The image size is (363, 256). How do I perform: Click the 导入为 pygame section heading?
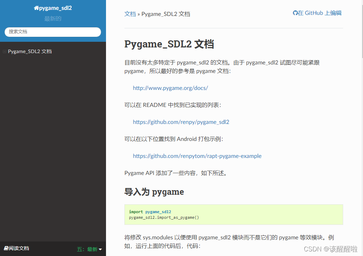(154, 192)
